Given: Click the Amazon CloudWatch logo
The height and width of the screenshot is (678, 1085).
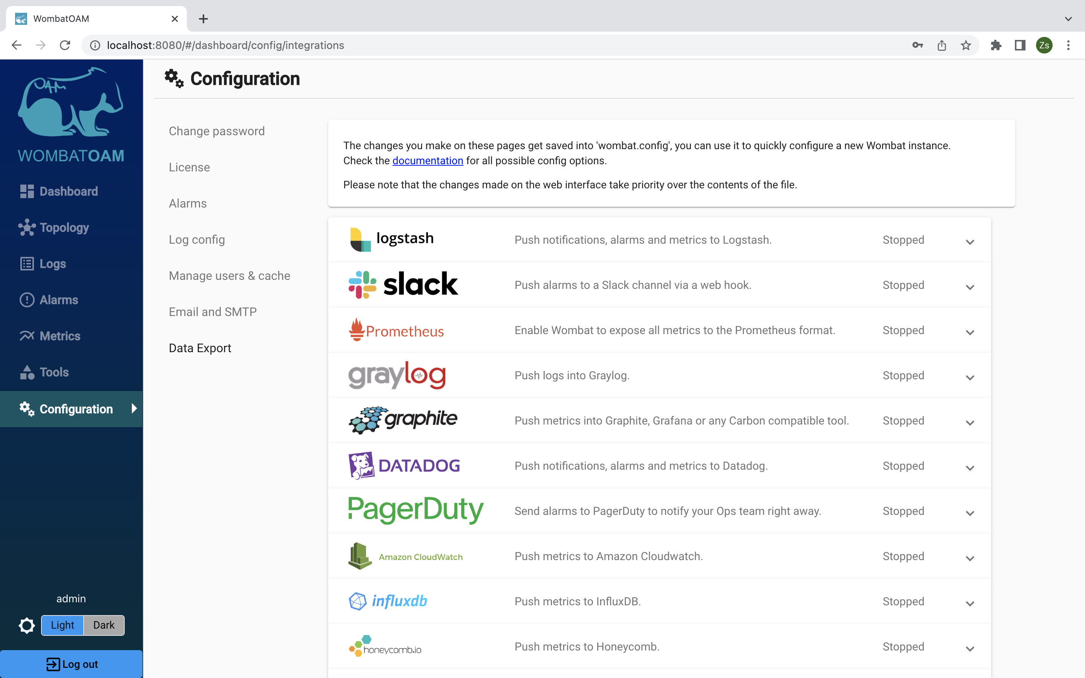Looking at the screenshot, I should coord(405,556).
